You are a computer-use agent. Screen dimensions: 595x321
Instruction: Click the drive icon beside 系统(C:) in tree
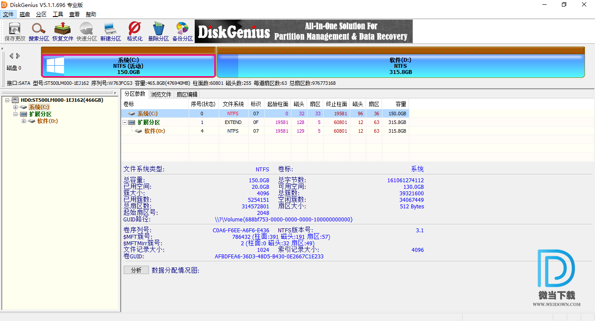pos(24,107)
